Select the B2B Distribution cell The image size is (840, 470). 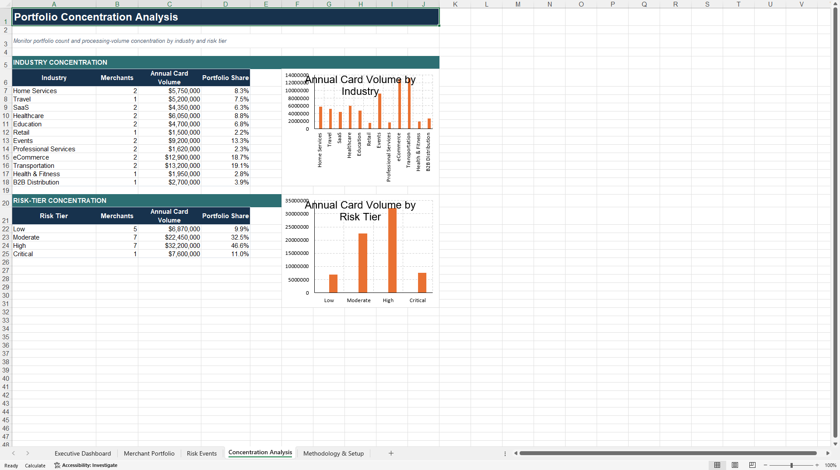pos(54,182)
